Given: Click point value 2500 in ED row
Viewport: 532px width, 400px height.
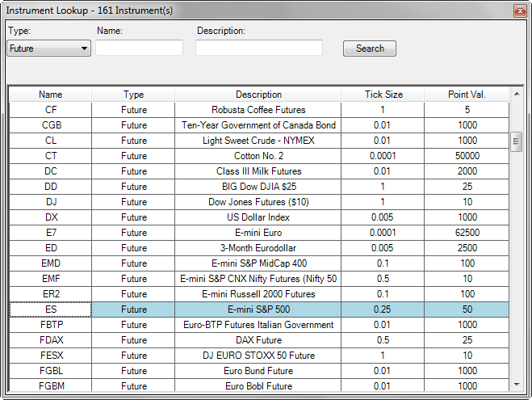Looking at the screenshot, I should (x=467, y=248).
